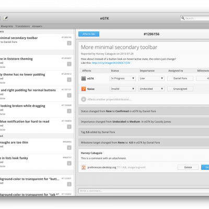The height and width of the screenshot is (209, 209).
Task: Click the blue download button beside Delete
Action: pyautogui.click(x=205, y=167)
